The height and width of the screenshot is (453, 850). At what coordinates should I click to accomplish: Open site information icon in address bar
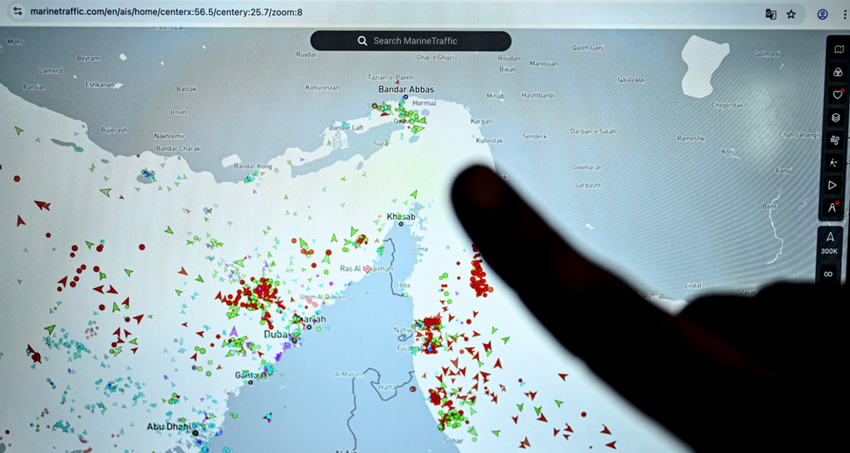tap(18, 12)
